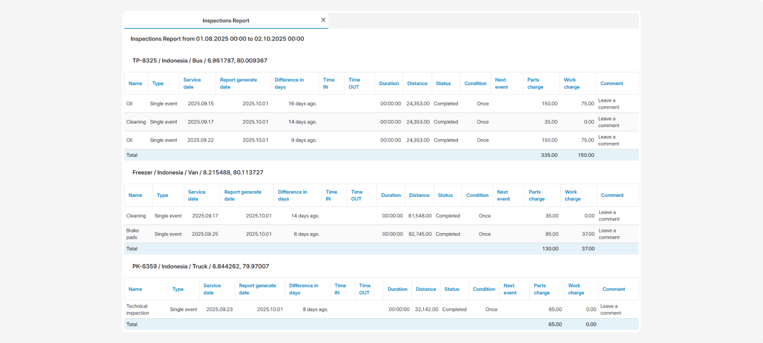Leave a comment on TP-8325 Cleaning row
The image size is (763, 343).
coord(608,122)
